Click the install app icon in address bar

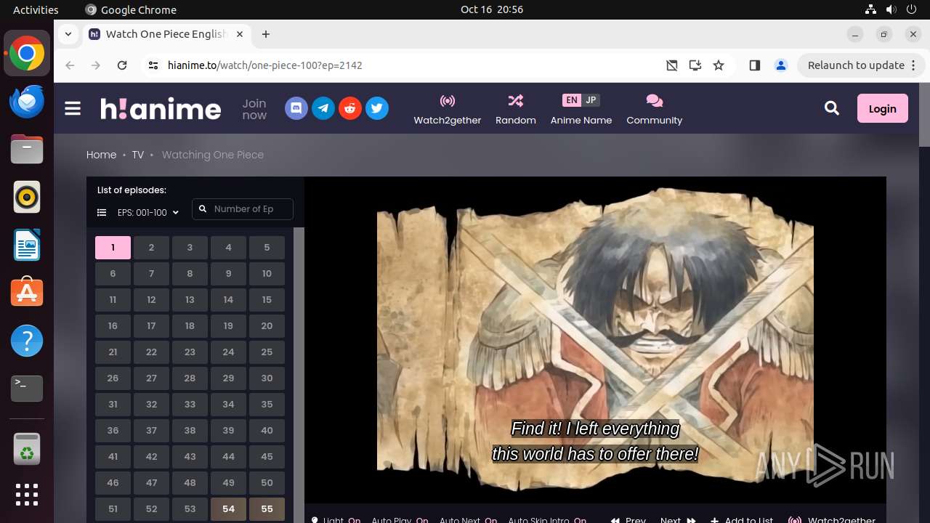(x=695, y=65)
